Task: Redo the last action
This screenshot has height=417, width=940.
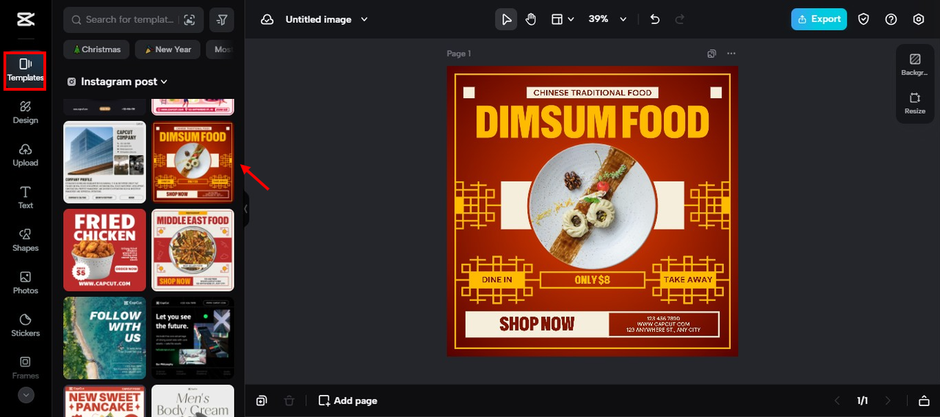Action: (x=680, y=20)
